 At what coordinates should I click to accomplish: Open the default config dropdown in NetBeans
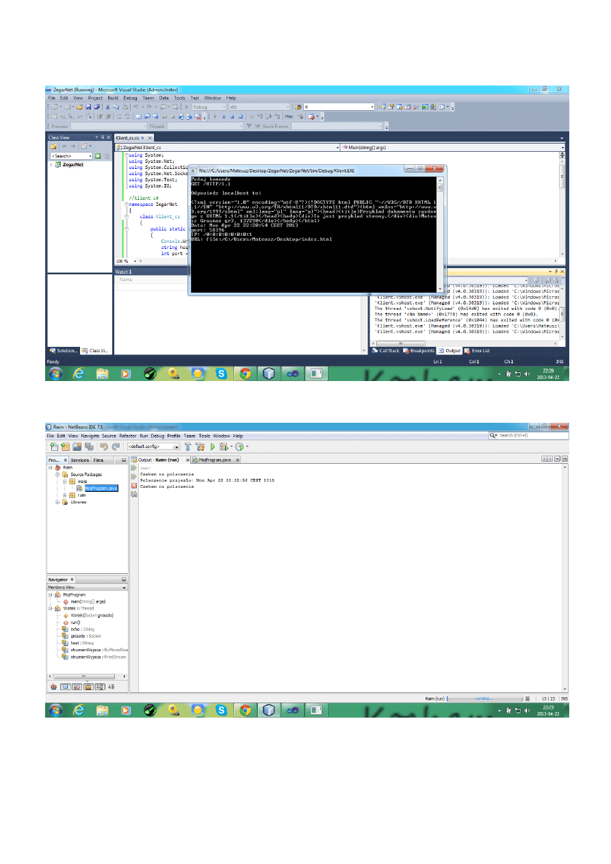click(149, 447)
